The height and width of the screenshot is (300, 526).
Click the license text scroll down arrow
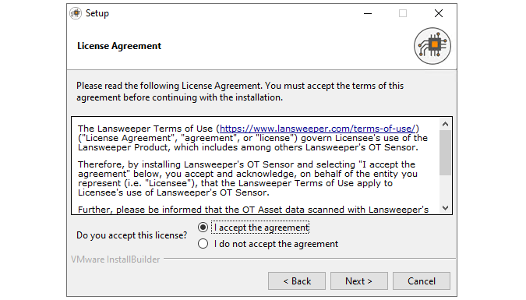(446, 208)
